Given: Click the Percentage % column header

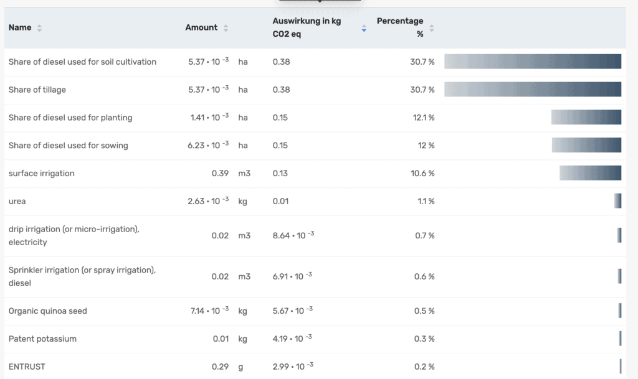Looking at the screenshot, I should [400, 27].
